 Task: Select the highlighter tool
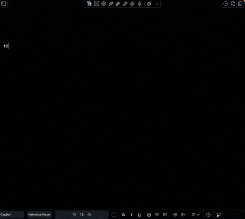125,4
